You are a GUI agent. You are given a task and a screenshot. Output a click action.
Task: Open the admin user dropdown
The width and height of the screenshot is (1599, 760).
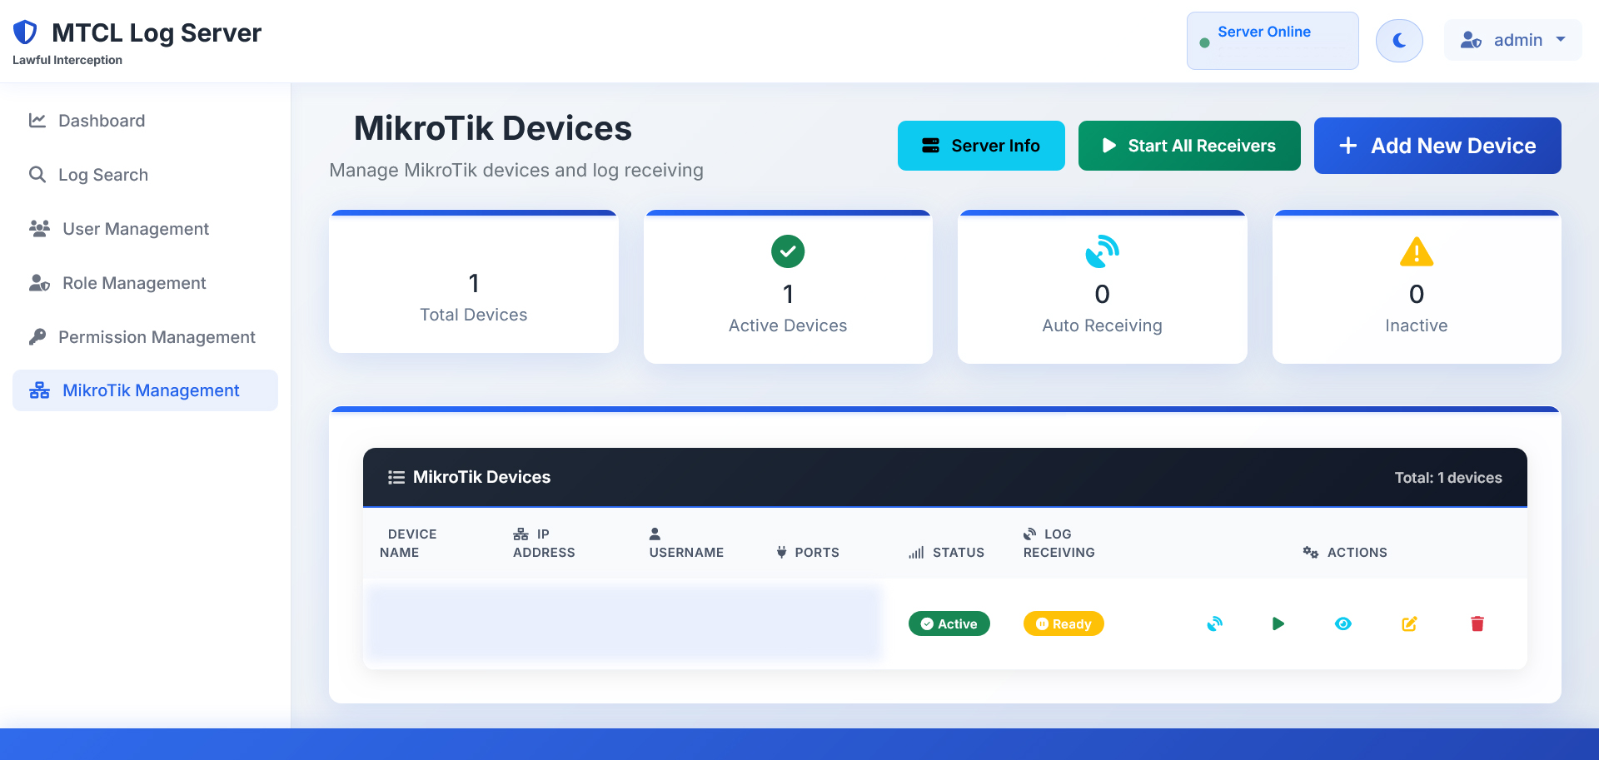(1512, 40)
